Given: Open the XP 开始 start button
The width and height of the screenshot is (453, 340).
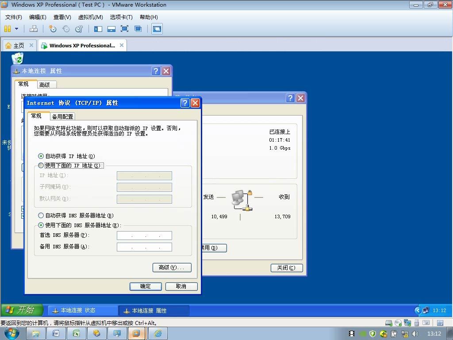Looking at the screenshot, I should 22,310.
